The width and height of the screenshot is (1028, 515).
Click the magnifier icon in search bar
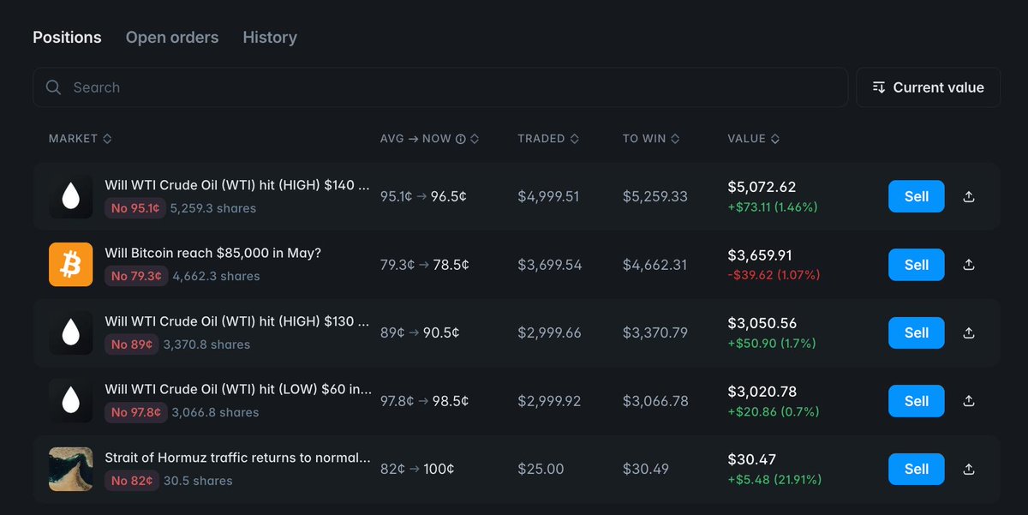pyautogui.click(x=53, y=87)
